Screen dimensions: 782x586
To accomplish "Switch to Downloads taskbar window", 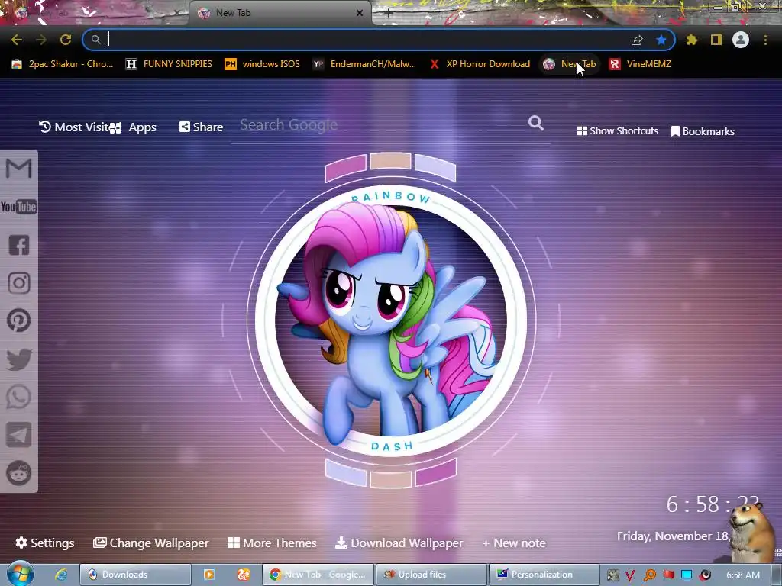I will coord(135,575).
